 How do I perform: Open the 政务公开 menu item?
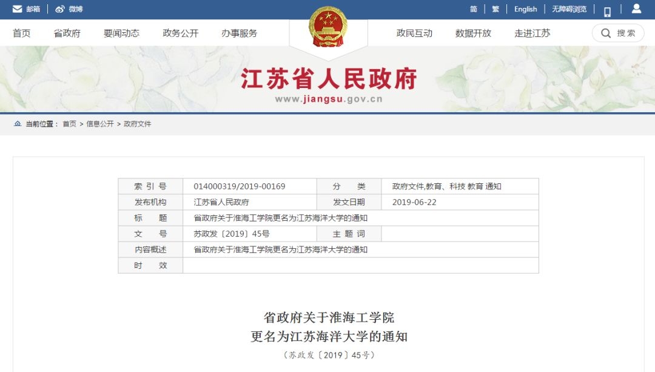coord(181,33)
